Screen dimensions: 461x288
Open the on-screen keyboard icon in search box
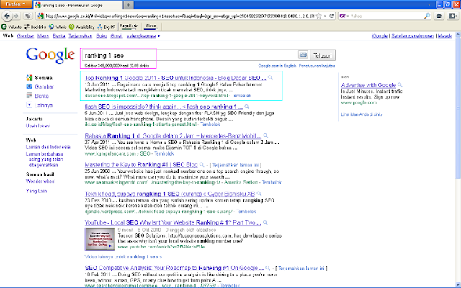[303, 55]
